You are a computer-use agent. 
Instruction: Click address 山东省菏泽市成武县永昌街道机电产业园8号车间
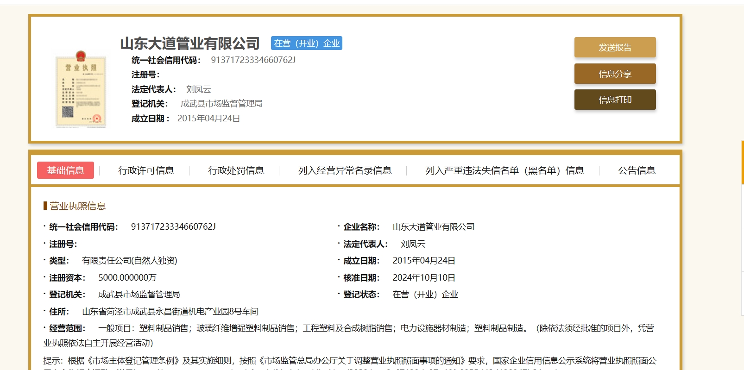[x=170, y=312]
